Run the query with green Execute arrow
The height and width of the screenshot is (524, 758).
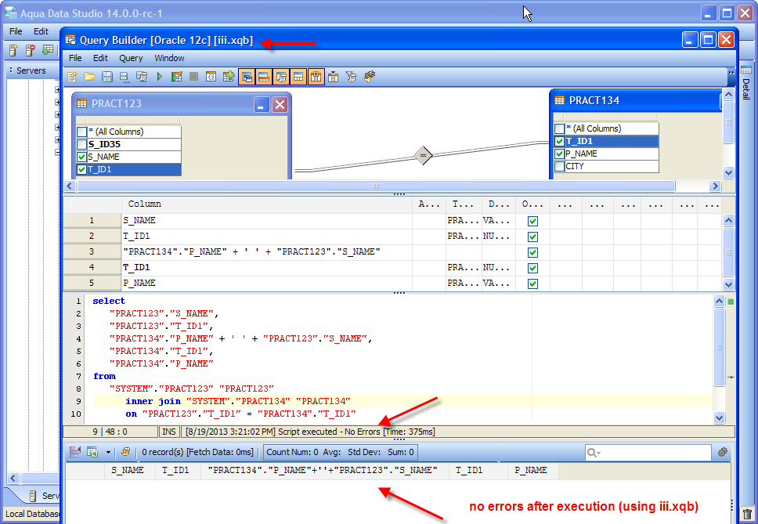click(x=160, y=77)
